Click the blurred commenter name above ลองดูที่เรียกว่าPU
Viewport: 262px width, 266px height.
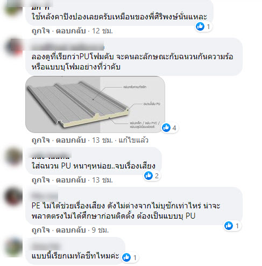68,47
